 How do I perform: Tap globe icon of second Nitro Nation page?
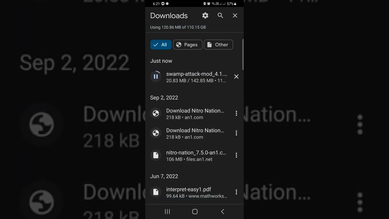156,133
